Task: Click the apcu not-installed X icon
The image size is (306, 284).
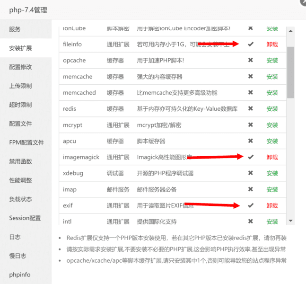Action: (x=250, y=141)
